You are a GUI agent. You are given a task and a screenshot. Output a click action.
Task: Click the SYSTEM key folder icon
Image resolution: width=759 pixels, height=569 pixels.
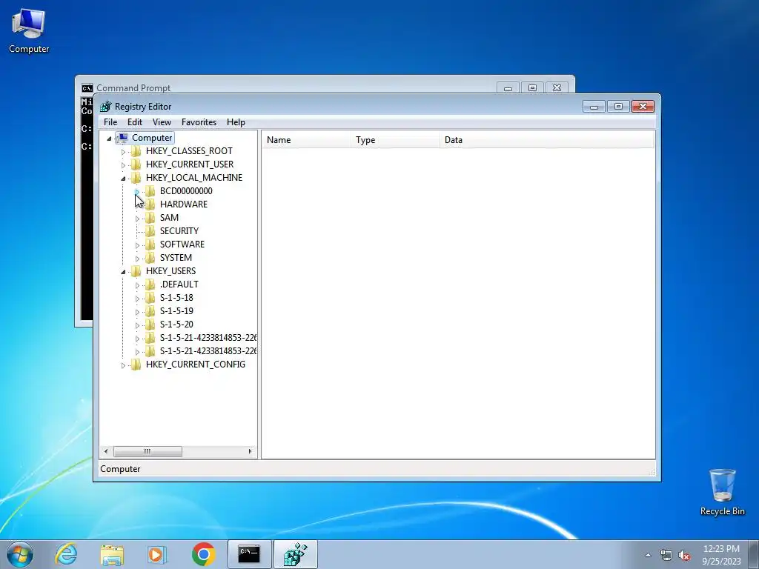coord(150,257)
